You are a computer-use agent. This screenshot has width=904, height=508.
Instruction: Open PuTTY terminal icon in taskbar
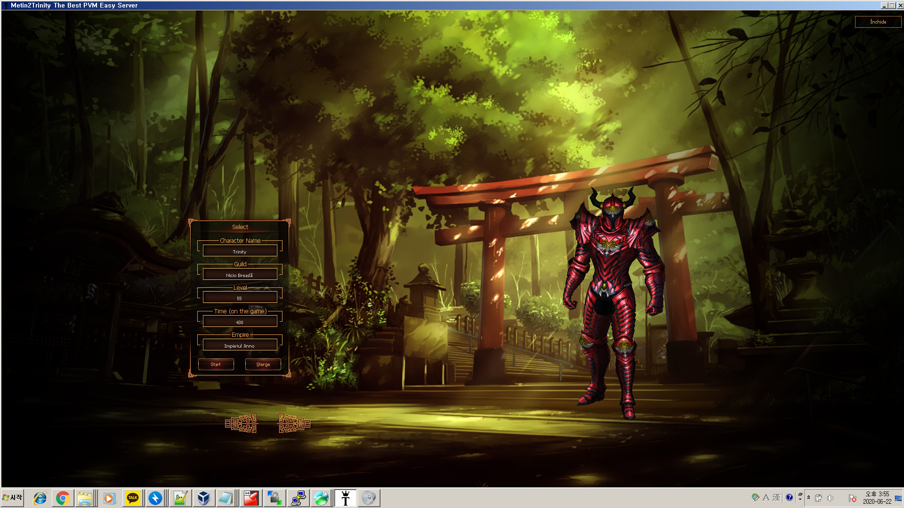[298, 498]
